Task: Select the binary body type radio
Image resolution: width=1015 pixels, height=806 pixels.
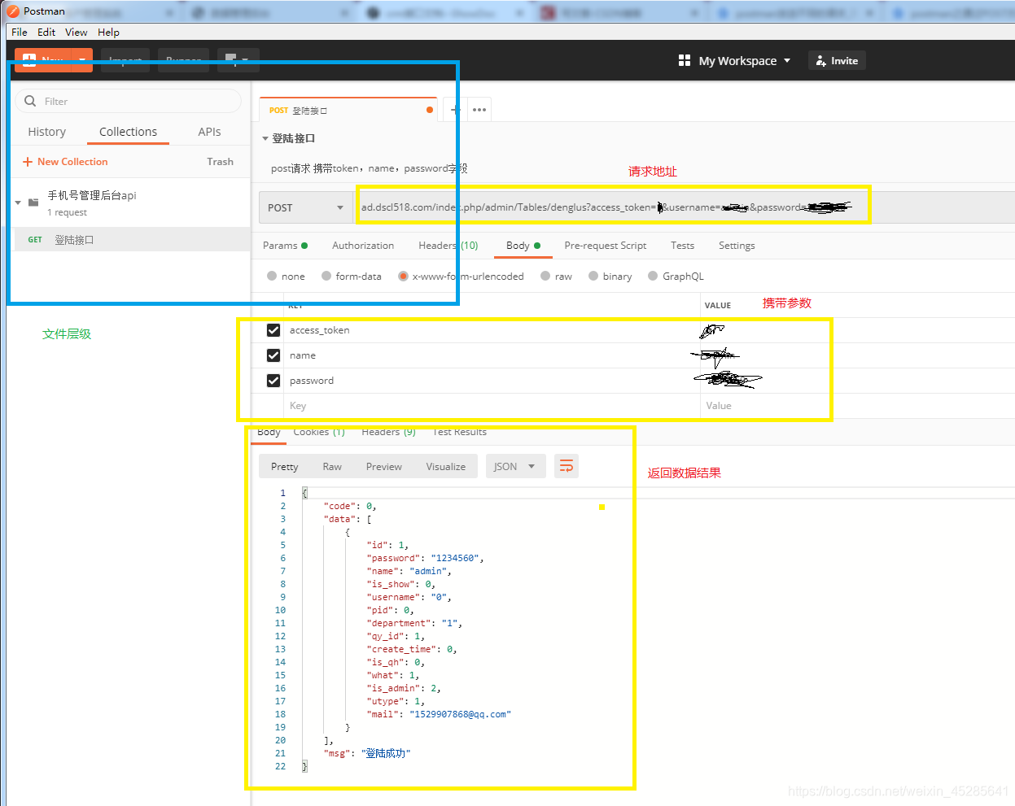Action: (x=593, y=276)
